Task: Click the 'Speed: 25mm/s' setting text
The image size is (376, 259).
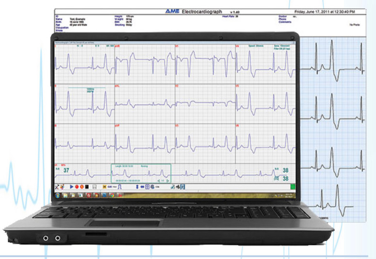Action: click(256, 46)
